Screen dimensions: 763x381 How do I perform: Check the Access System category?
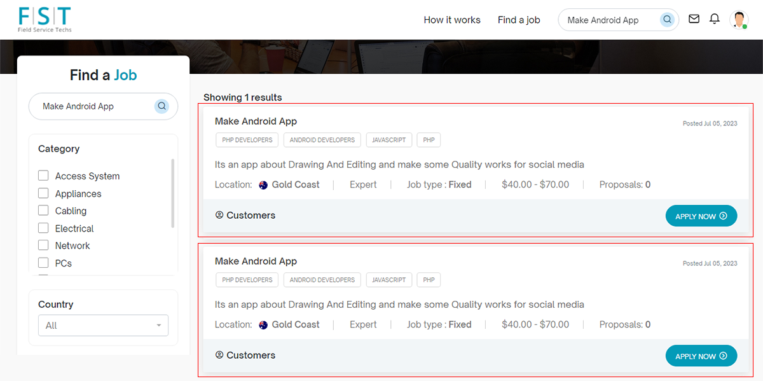coord(43,176)
